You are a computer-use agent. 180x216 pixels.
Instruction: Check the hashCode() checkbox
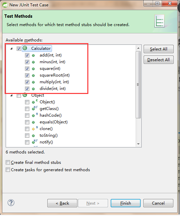point(27,115)
